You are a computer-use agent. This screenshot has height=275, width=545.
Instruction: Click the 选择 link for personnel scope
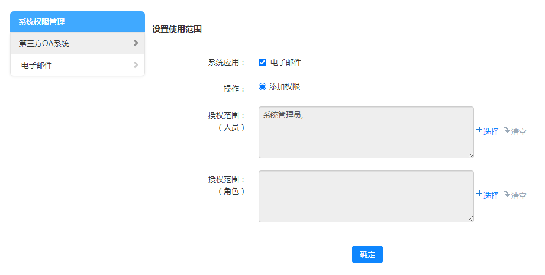click(x=491, y=132)
